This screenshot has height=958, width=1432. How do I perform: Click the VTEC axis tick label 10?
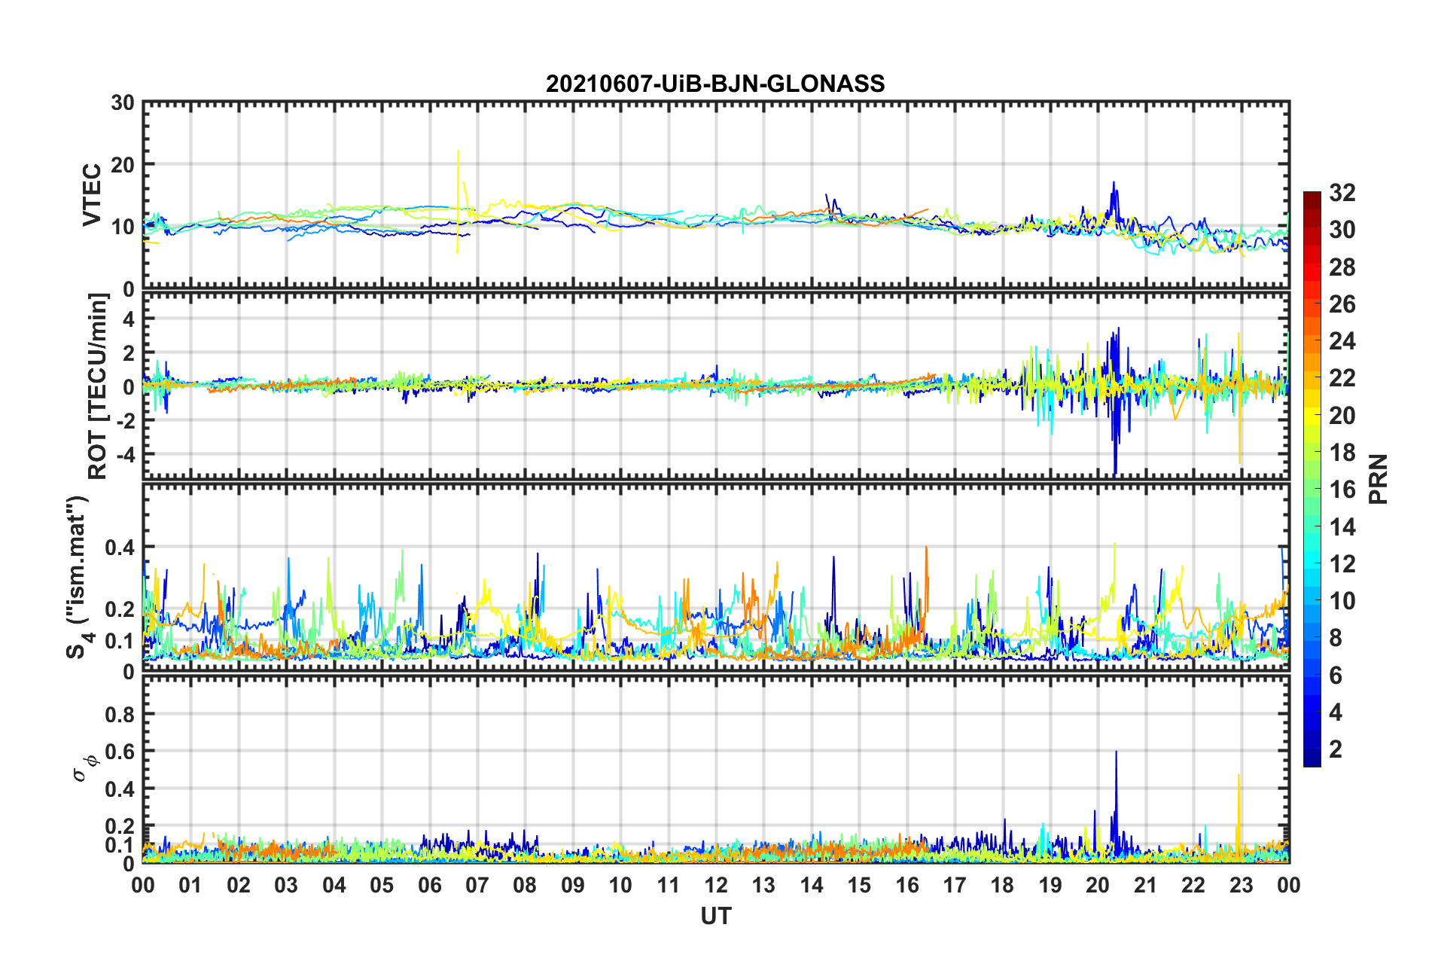pyautogui.click(x=123, y=227)
